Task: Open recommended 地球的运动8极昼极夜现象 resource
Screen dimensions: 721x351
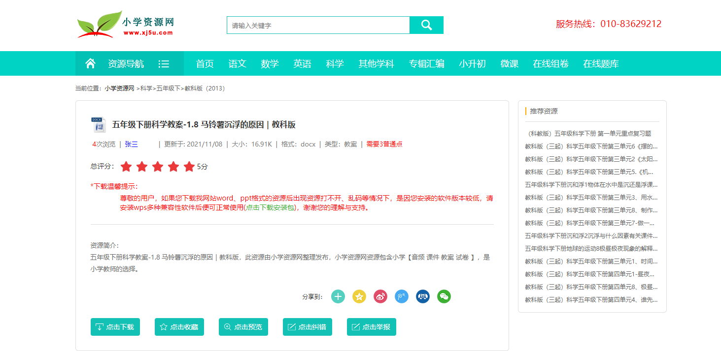Action: point(591,249)
